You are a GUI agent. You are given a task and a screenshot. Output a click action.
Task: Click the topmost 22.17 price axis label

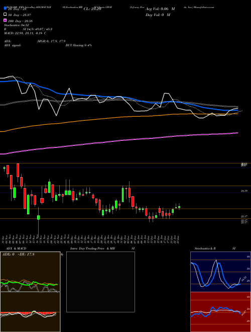244,216
